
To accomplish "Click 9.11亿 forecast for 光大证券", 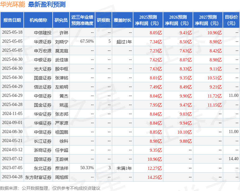I will pyautogui.click(x=215, y=69).
